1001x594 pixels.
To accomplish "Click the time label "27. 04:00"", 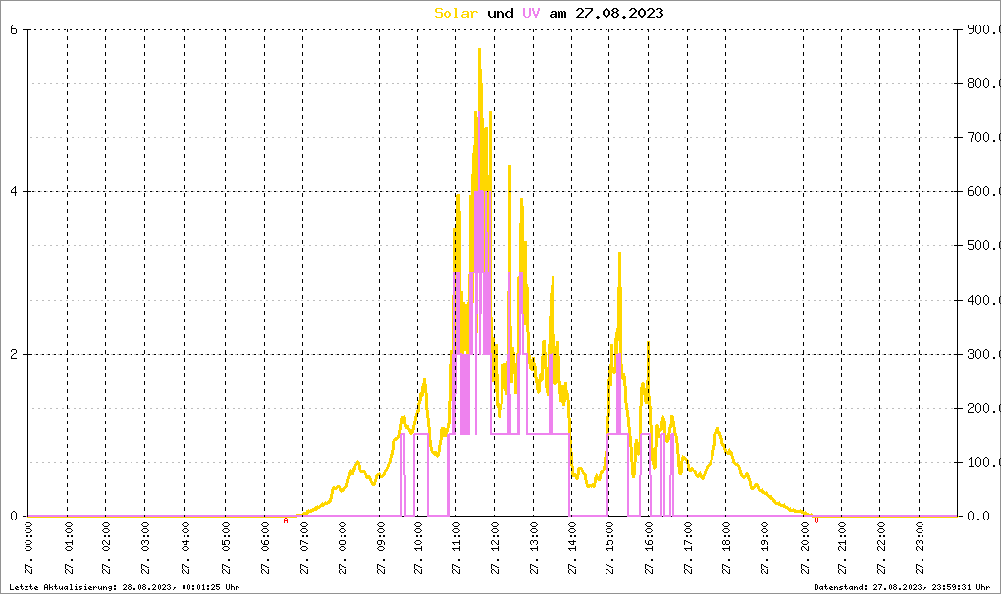I will (185, 549).
